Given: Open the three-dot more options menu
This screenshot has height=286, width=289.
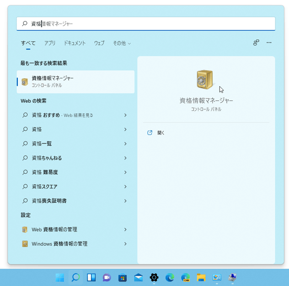Looking at the screenshot, I should 269,43.
